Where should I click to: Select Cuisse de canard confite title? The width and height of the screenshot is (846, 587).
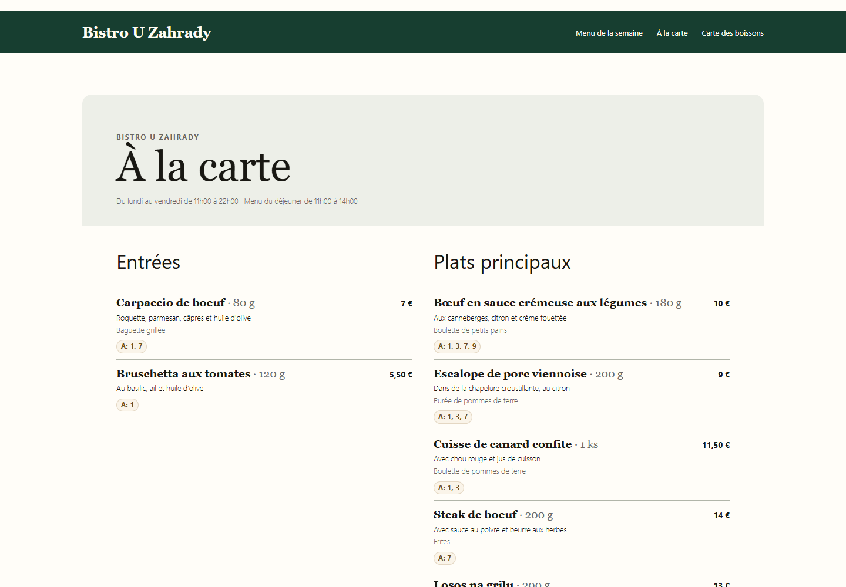(x=502, y=444)
